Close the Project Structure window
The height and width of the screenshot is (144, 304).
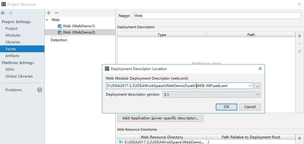pyautogui.click(x=300, y=4)
